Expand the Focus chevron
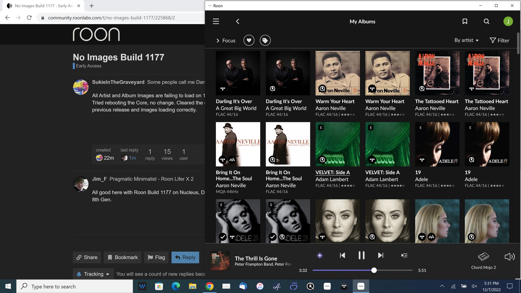Image resolution: width=521 pixels, height=293 pixels. (218, 40)
